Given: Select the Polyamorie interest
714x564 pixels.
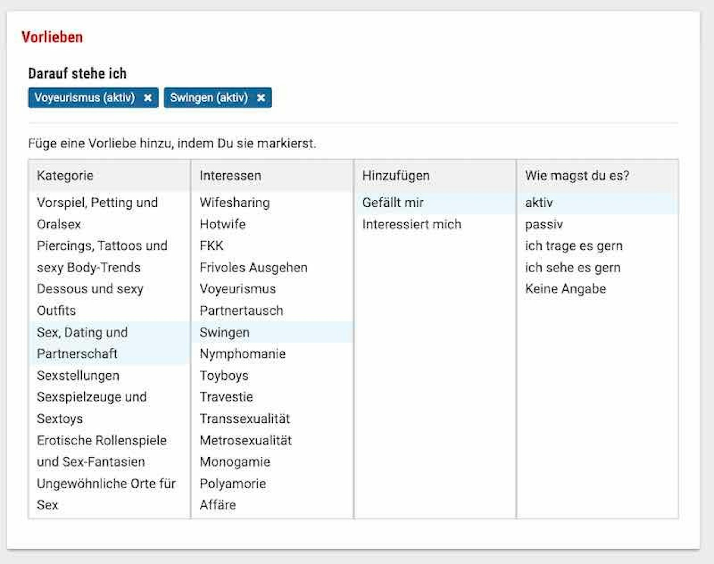Looking at the screenshot, I should click(233, 484).
